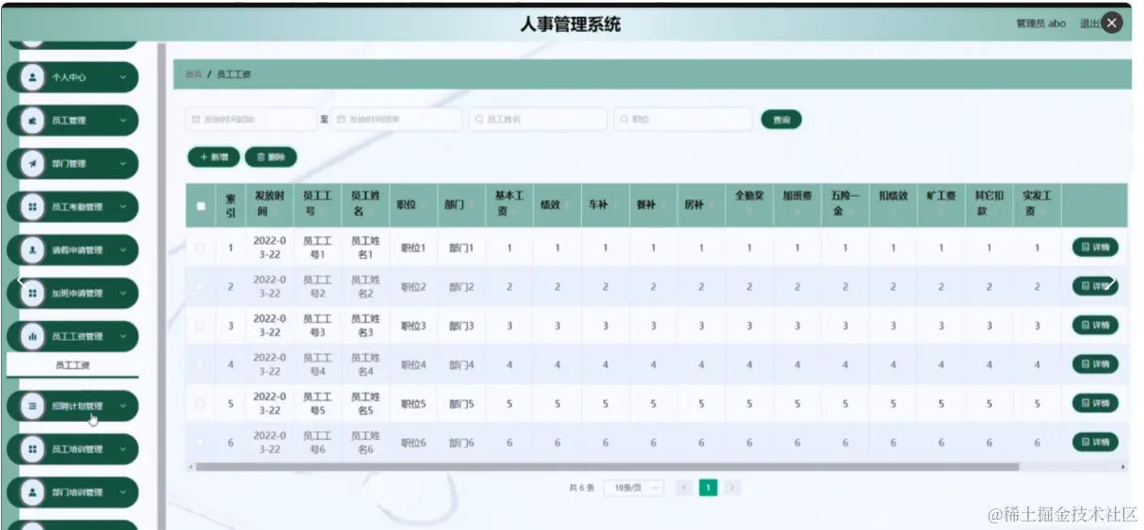Click the sort arrows beside 车补 header
1144x530 pixels.
pyautogui.click(x=615, y=205)
